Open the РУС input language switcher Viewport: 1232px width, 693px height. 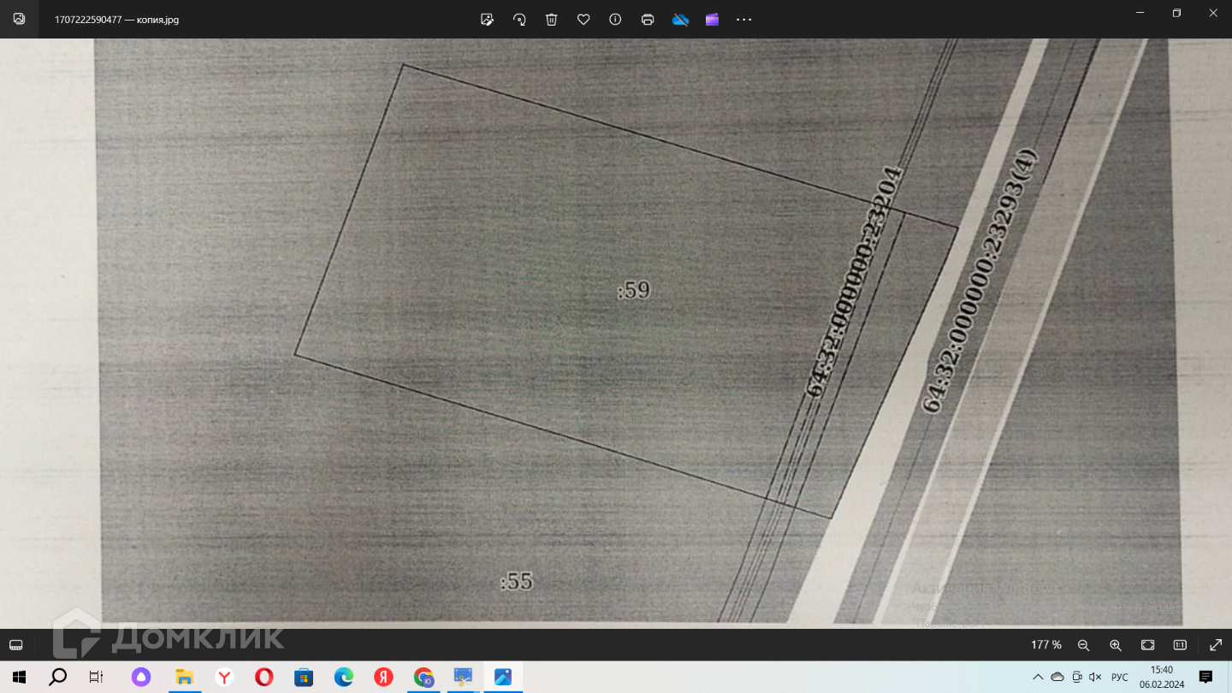click(x=1120, y=677)
